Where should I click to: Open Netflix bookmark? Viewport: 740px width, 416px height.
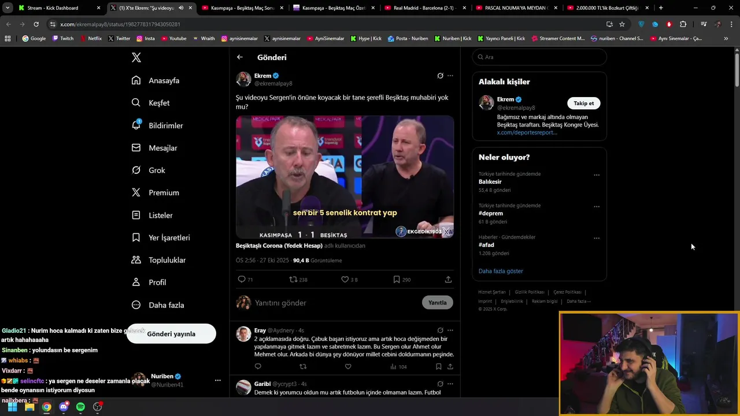[x=91, y=39]
